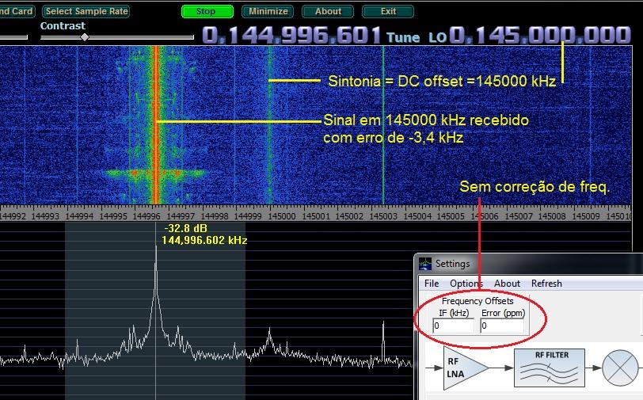Click the RF FILTER block icon
643x400 pixels.
(549, 368)
